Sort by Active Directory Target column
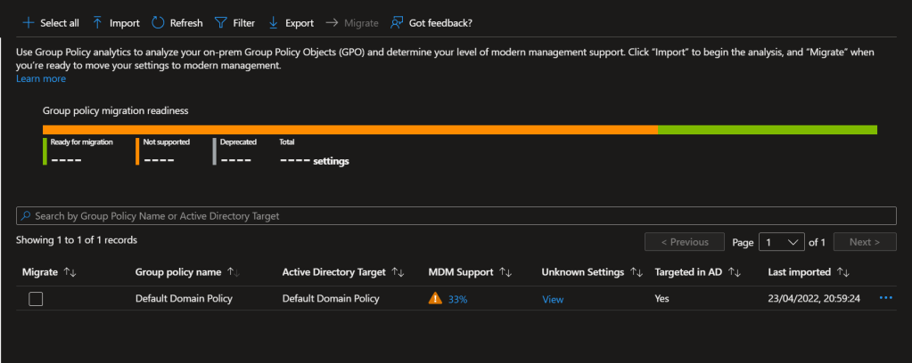This screenshot has height=363, width=912. click(x=398, y=272)
